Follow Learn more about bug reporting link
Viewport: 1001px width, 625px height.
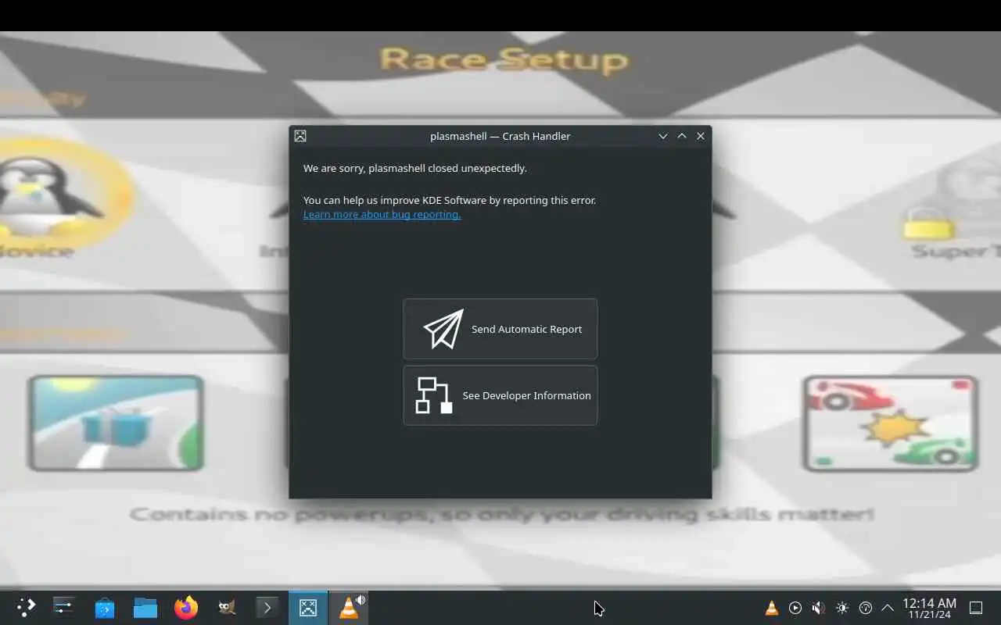(382, 214)
